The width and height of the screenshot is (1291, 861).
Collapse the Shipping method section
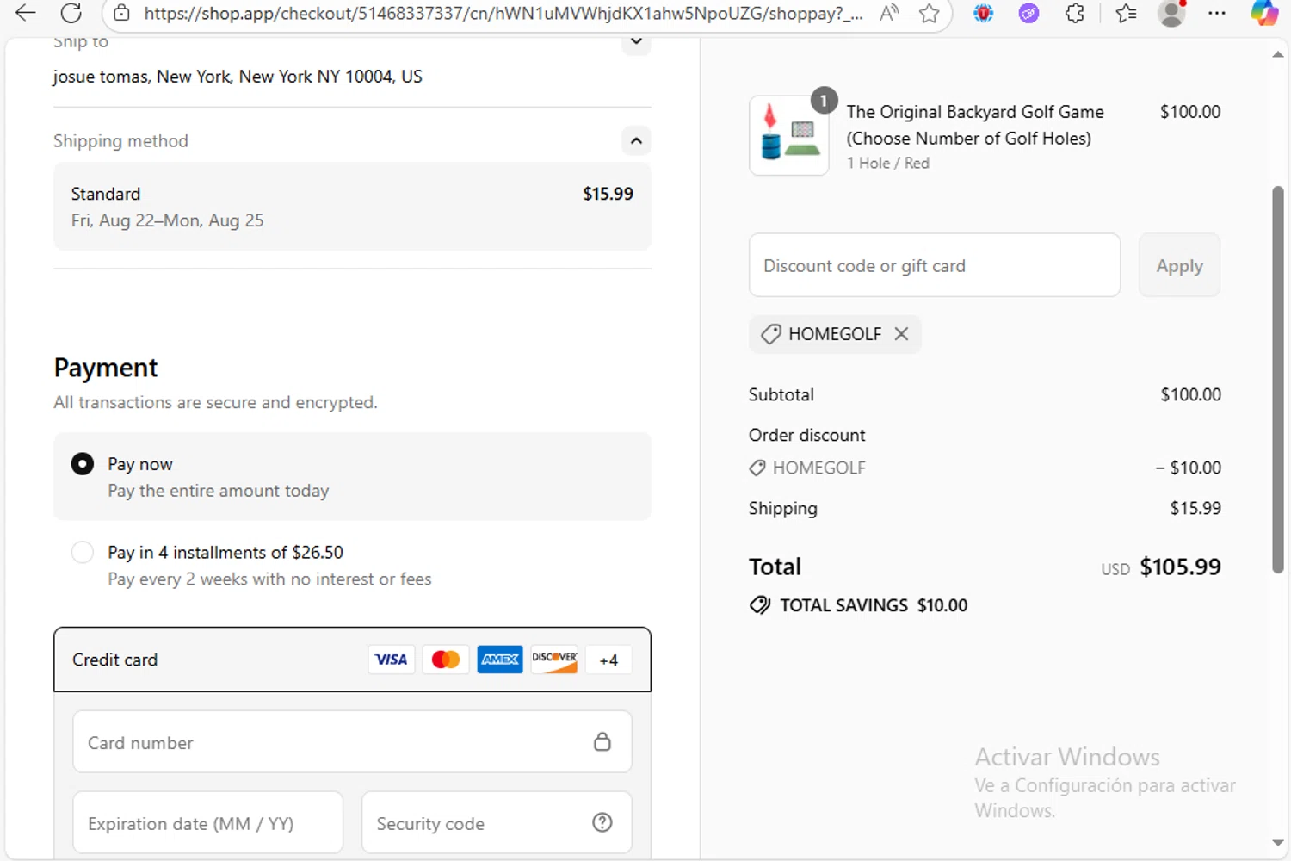pos(636,140)
